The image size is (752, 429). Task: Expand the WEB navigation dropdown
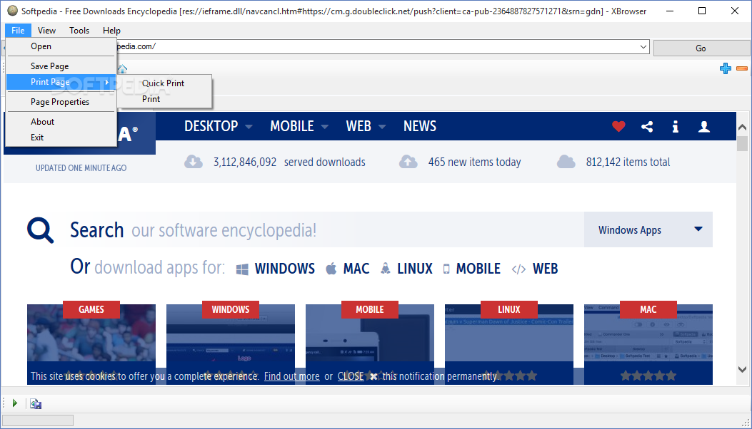click(382, 127)
